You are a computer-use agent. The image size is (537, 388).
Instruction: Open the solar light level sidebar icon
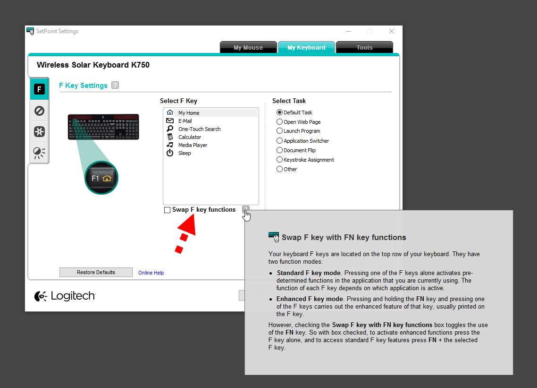pos(39,153)
